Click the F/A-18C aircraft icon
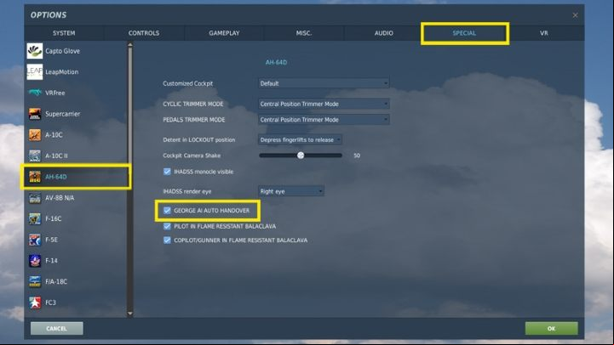This screenshot has height=345, width=614. pyautogui.click(x=34, y=281)
